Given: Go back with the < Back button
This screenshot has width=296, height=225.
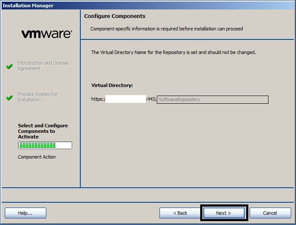Looking at the screenshot, I should coord(180,213).
